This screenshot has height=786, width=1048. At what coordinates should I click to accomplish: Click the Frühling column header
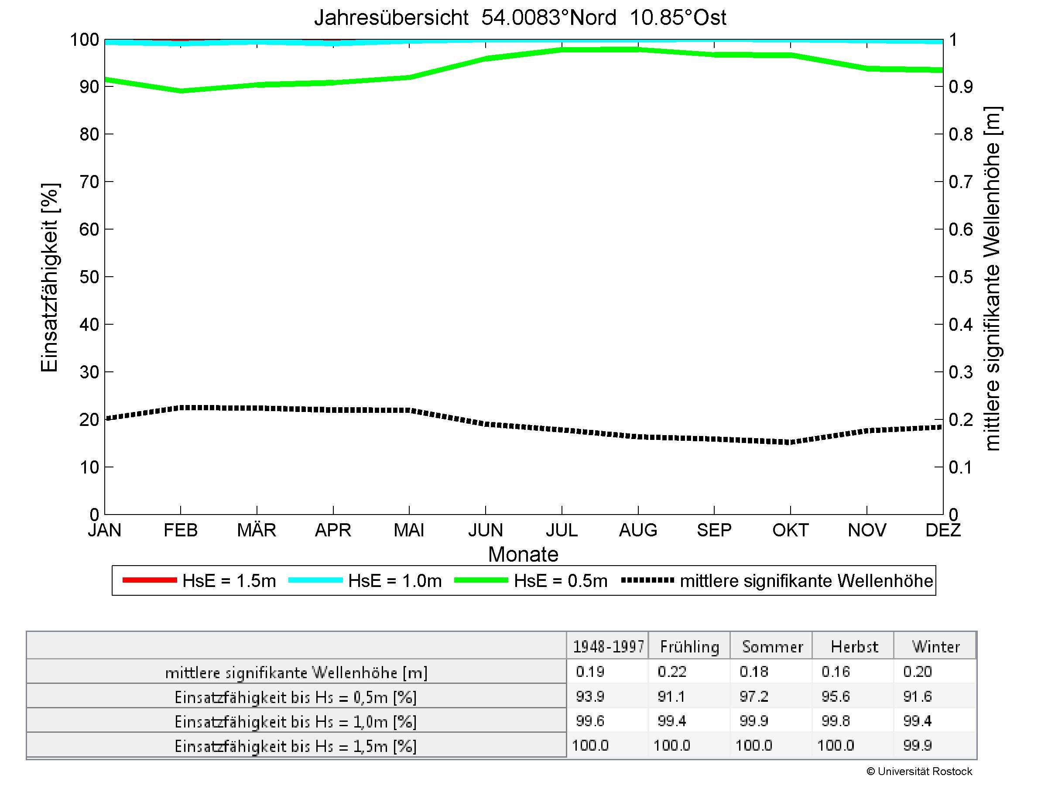click(689, 647)
